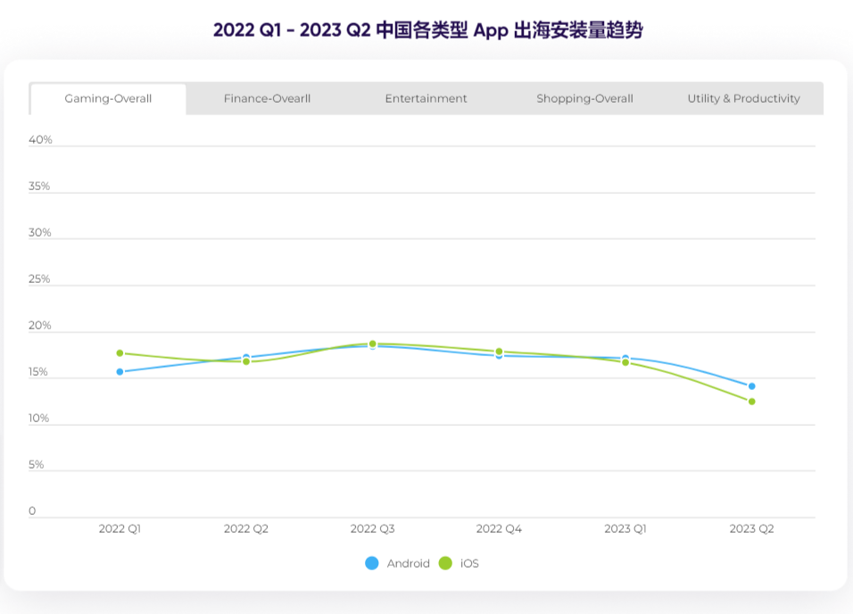This screenshot has height=614, width=853.
Task: Click the iOS data point at 2022 Q3
Action: [373, 344]
